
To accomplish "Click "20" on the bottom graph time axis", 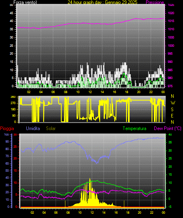I will click(x=139, y=213).
